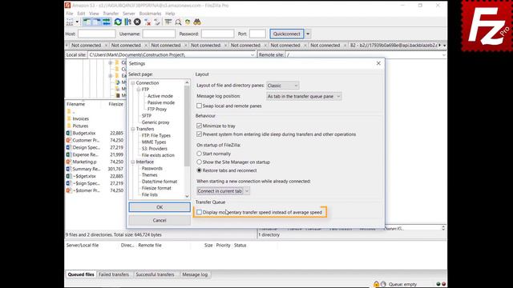Viewport: 513px width, 288px height.
Task: Click the settings page list scrollbar thumb
Action: 187,126
